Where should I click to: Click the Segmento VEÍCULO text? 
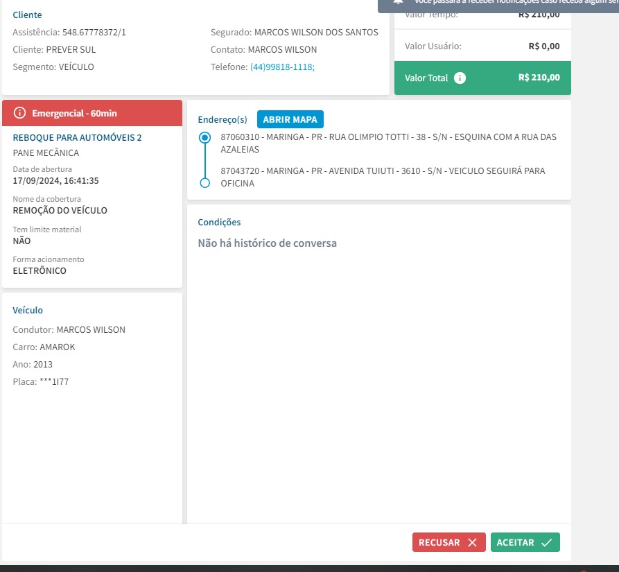click(53, 67)
